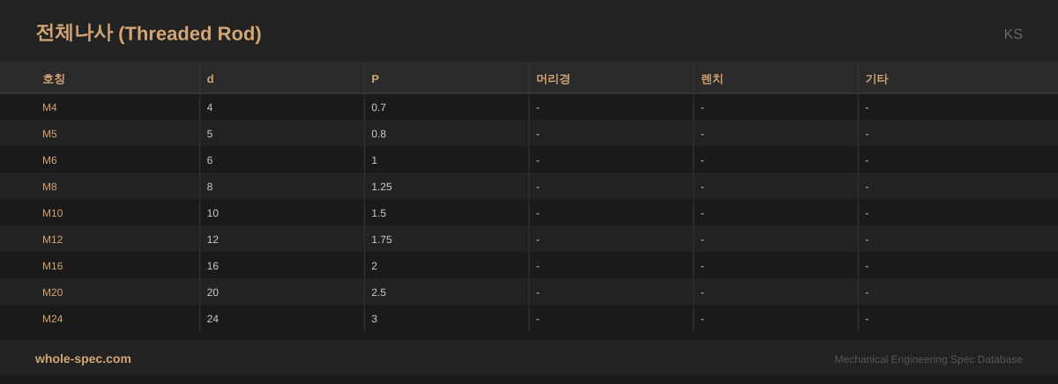The height and width of the screenshot is (384, 1058).
Task: Open the M20 size entry
Action: coord(52,292)
